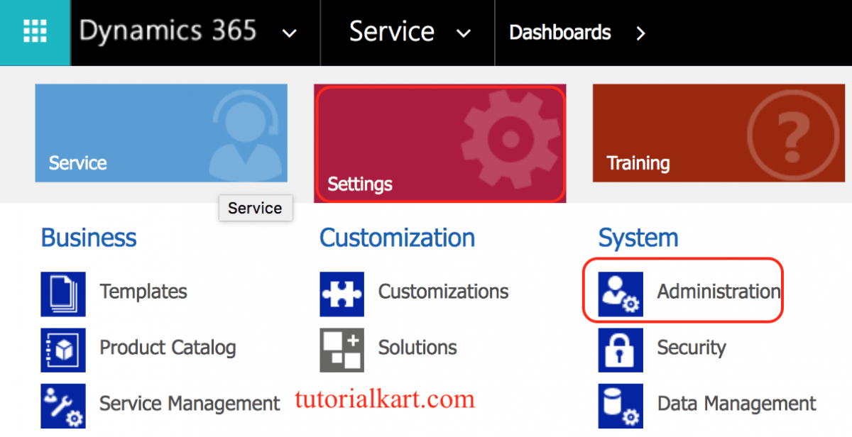852x437 pixels.
Task: Select the Dynamics 365 branding text
Action: click(168, 31)
